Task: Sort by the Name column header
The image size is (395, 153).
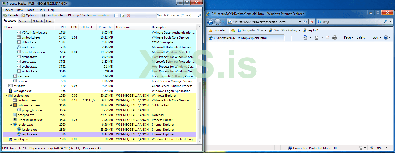Action: click(x=28, y=27)
